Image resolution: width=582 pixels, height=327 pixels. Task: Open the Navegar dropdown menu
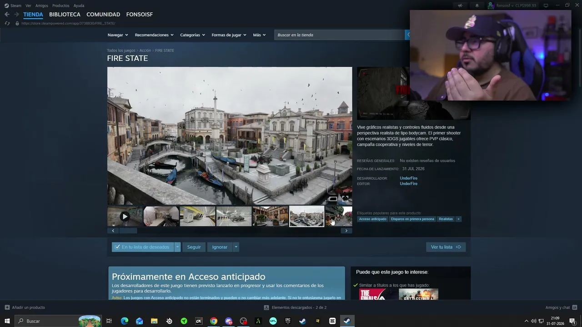(x=118, y=35)
